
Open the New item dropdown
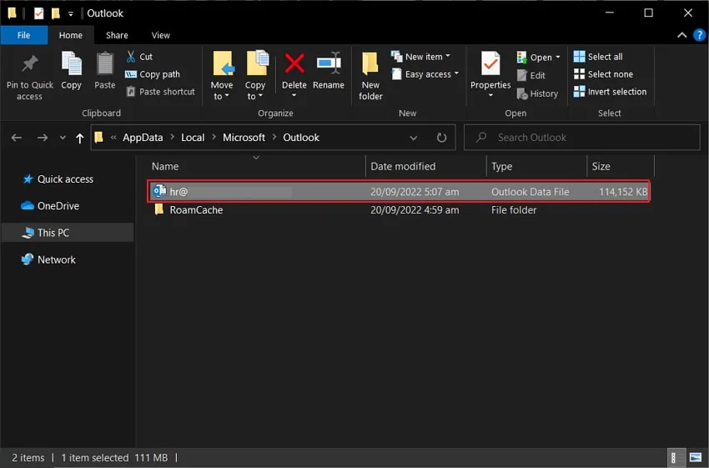tap(421, 57)
